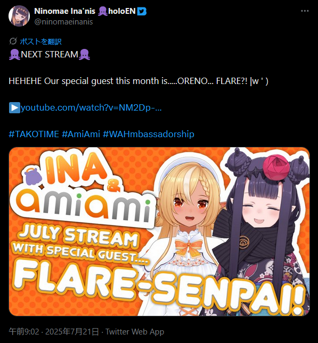Click the octopus emoji after NEXT STREAM

tap(84, 55)
